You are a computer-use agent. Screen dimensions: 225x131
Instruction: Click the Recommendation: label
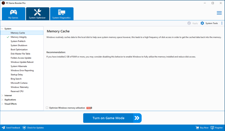(56, 52)
